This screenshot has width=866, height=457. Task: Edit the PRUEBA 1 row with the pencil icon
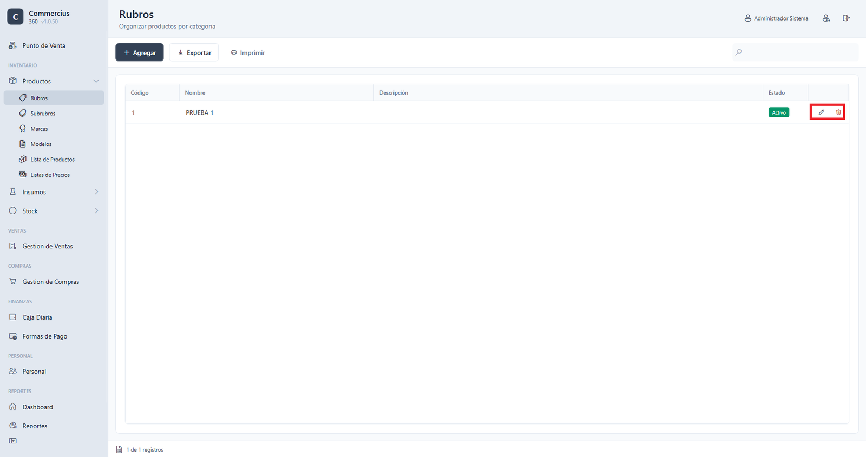click(821, 112)
